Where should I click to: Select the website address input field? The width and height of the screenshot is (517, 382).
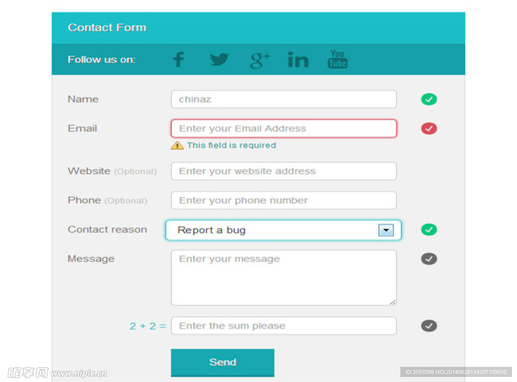tap(284, 171)
